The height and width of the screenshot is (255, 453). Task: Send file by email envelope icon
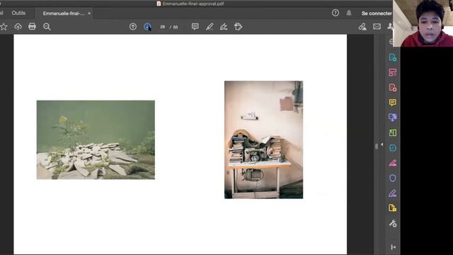(x=377, y=27)
